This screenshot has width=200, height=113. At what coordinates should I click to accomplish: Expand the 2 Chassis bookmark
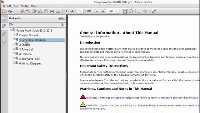[x=14, y=44]
